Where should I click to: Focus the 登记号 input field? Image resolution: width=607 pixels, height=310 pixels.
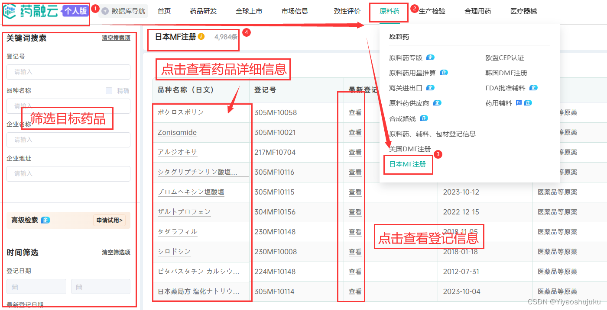coord(68,72)
